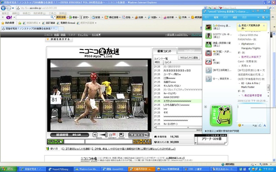Open the 檢視 View menu in IE
This screenshot has width=276, height=172.
coord(27,13)
